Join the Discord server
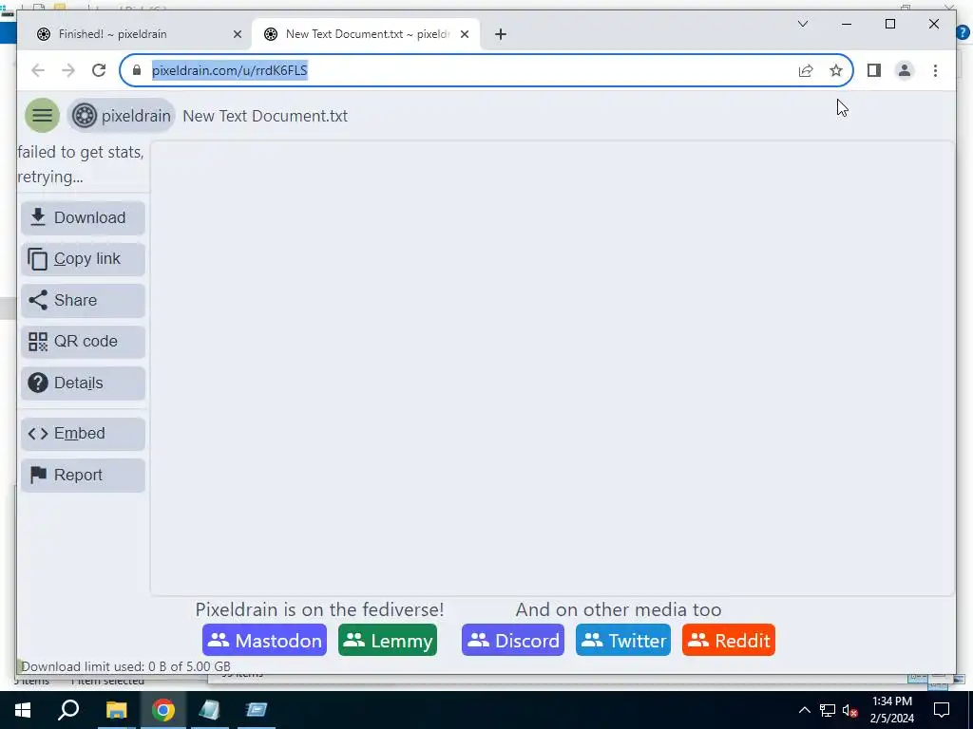The height and width of the screenshot is (729, 973). pyautogui.click(x=513, y=641)
